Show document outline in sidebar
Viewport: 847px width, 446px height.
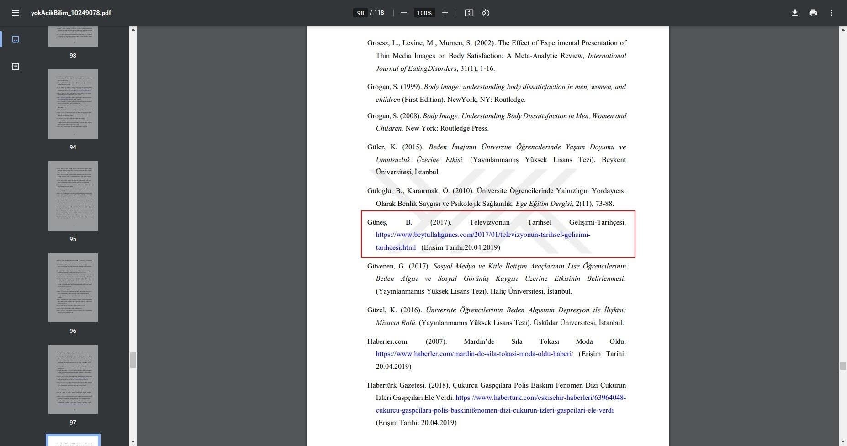(16, 67)
